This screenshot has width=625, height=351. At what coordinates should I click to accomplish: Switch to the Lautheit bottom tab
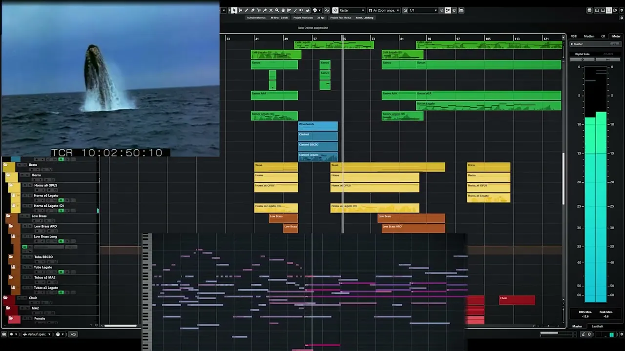click(597, 326)
